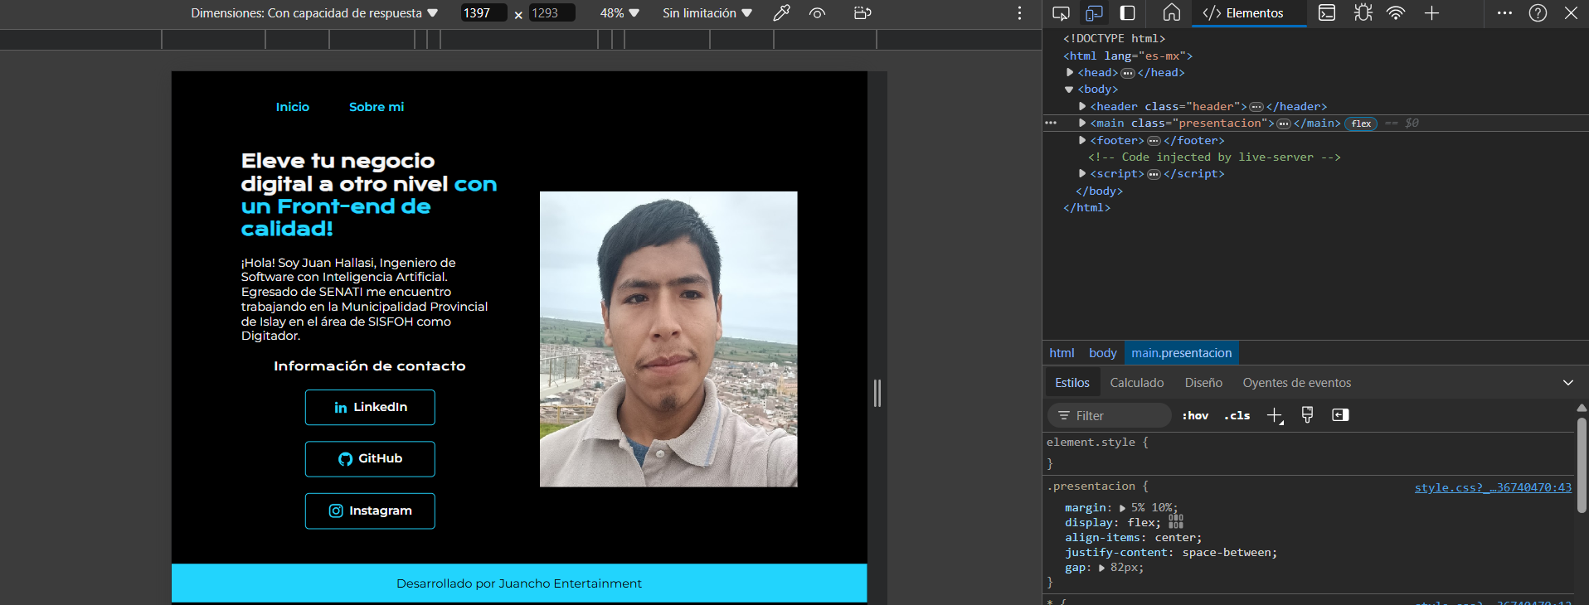The image size is (1589, 605).
Task: Toggle the .cls class editor
Action: point(1237,415)
